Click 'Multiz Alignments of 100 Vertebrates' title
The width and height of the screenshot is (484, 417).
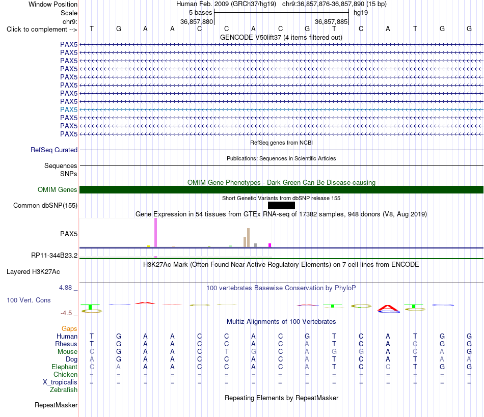click(x=281, y=322)
